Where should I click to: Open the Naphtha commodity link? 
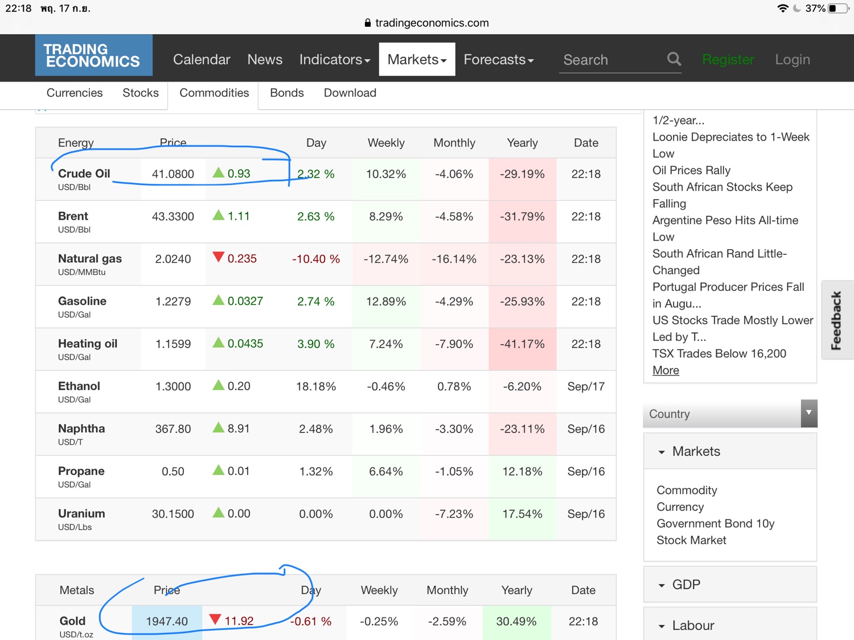pyautogui.click(x=81, y=428)
